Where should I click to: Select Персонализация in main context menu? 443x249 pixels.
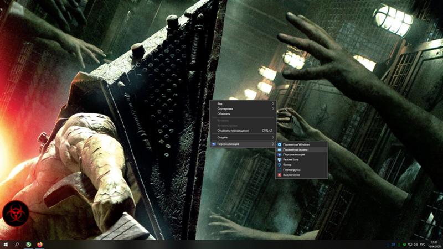(x=243, y=144)
